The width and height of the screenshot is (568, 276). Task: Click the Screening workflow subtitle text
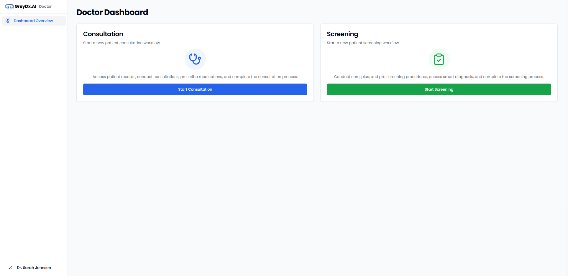click(x=363, y=43)
